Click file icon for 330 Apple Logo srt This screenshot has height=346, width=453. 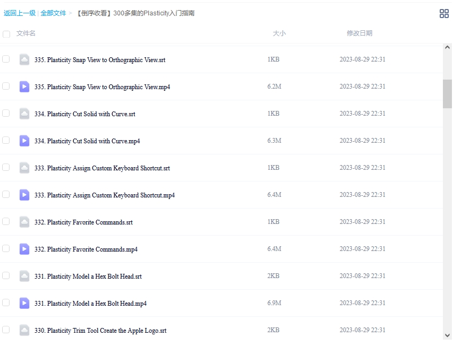click(24, 330)
